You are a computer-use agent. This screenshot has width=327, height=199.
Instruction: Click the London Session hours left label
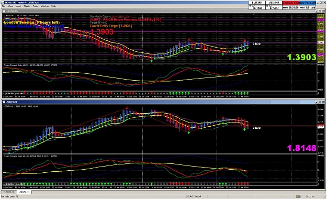32,23
